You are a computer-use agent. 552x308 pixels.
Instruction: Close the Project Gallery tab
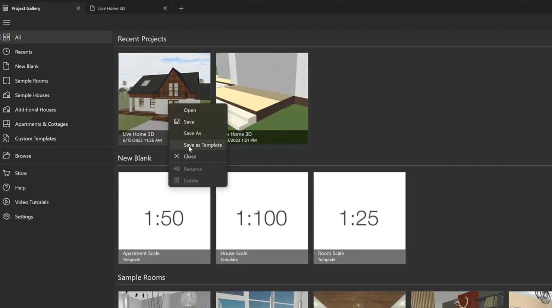[78, 8]
